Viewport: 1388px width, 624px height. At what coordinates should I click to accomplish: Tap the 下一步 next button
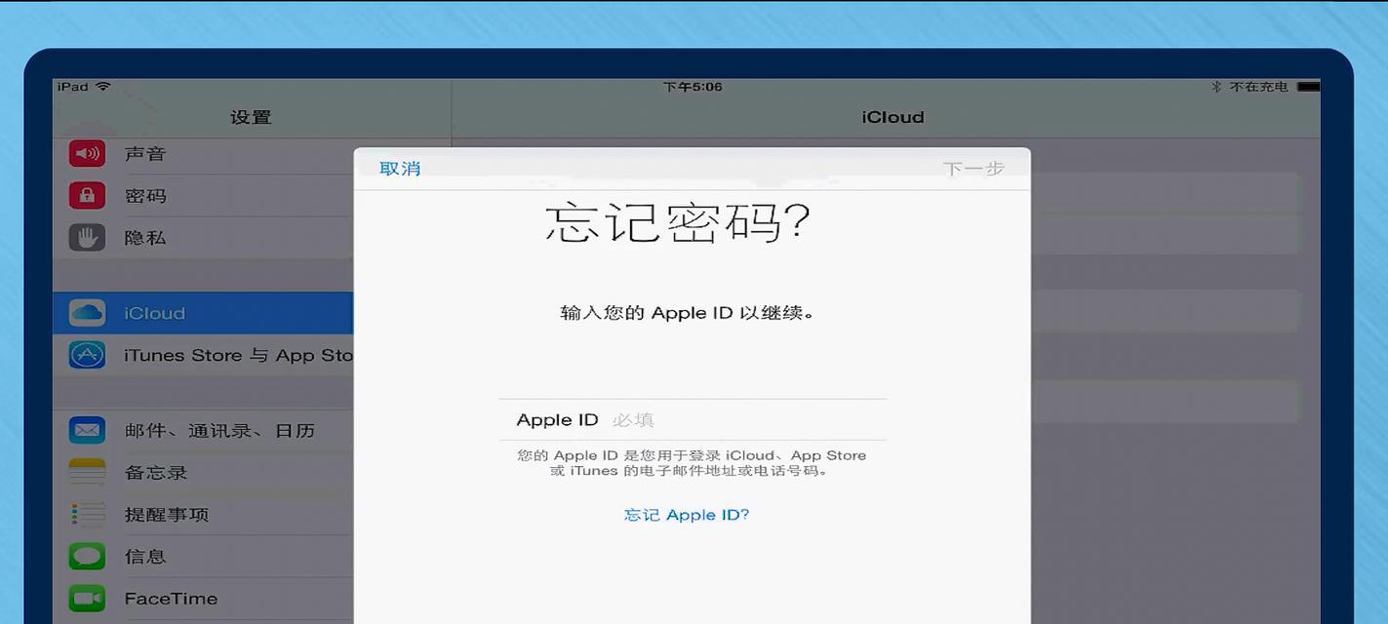click(x=973, y=169)
